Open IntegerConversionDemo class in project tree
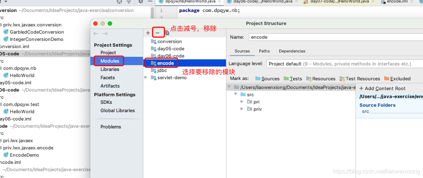 pos(33,39)
